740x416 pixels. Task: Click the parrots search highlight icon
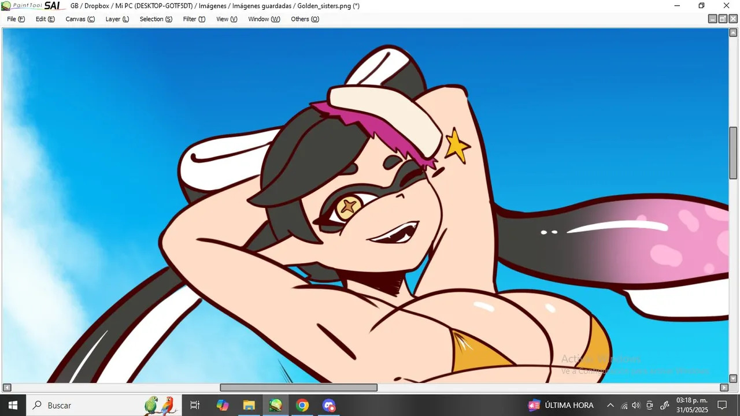click(161, 405)
